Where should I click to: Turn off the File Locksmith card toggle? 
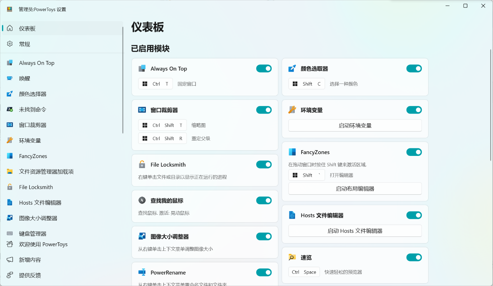pos(264,165)
